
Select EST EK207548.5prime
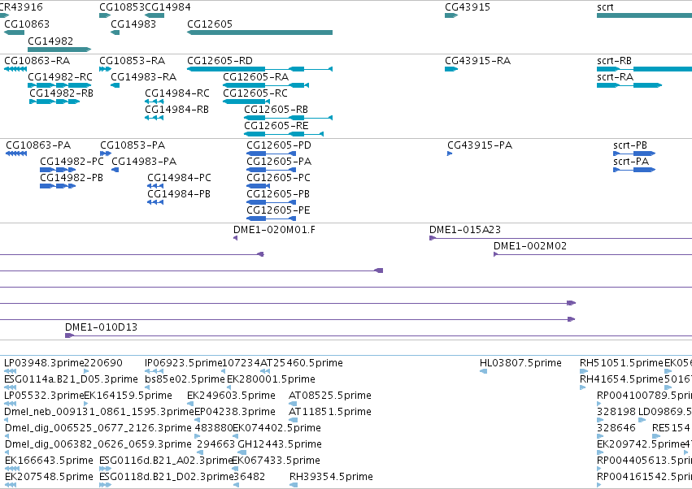[x=10, y=485]
